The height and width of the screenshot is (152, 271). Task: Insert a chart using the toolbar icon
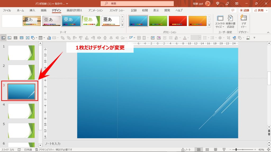49,37
